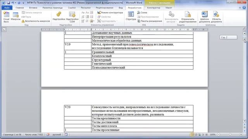Insert check box content control
248x139 pixels.
(x=87, y=21)
